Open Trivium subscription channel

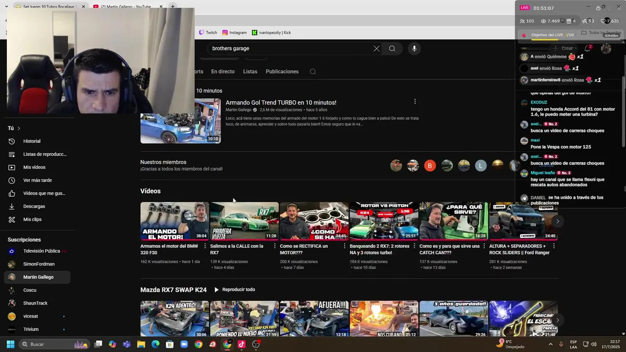(37, 329)
